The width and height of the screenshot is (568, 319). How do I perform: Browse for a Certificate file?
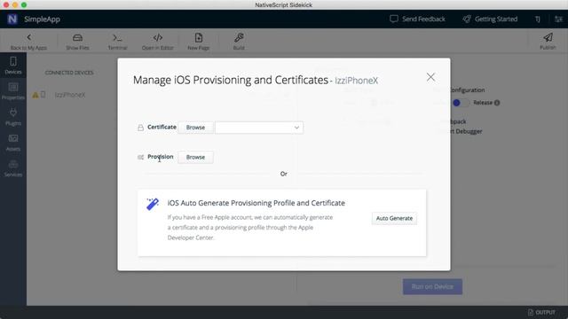tap(195, 128)
